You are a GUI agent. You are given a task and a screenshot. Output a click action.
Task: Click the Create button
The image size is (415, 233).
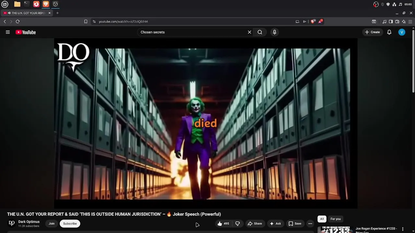[372, 32]
